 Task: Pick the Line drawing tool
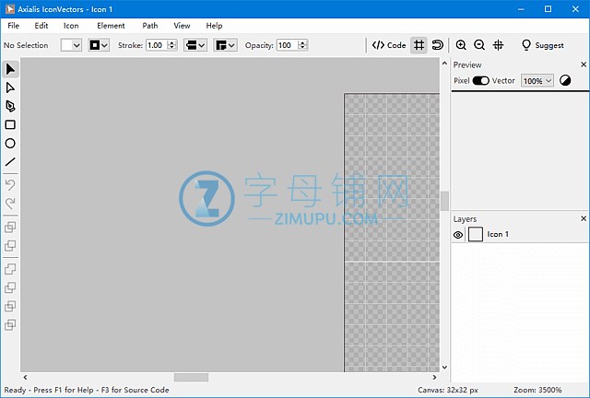pyautogui.click(x=10, y=162)
